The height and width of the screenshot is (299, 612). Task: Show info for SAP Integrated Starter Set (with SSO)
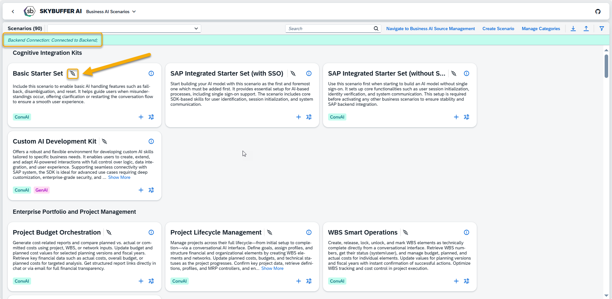[x=309, y=73]
